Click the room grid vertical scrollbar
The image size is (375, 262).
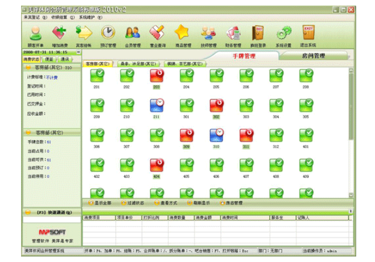click(350, 133)
